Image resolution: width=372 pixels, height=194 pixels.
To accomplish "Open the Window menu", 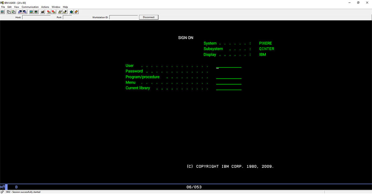I will pyautogui.click(x=56, y=7).
